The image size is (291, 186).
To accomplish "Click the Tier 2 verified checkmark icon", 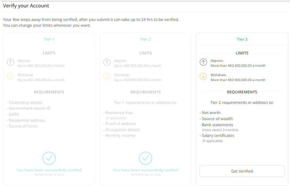I will 145,158.
